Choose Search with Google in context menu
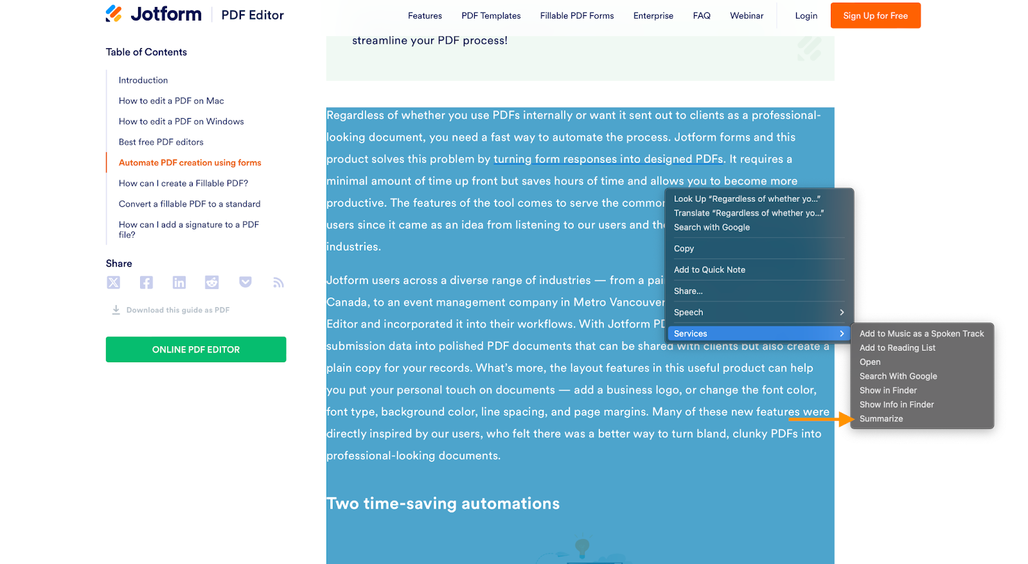Image resolution: width=1028 pixels, height=564 pixels. pos(712,227)
